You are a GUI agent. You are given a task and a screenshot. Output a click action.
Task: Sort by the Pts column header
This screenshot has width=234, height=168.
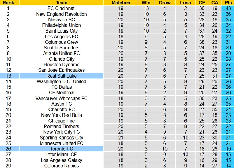click(227, 3)
